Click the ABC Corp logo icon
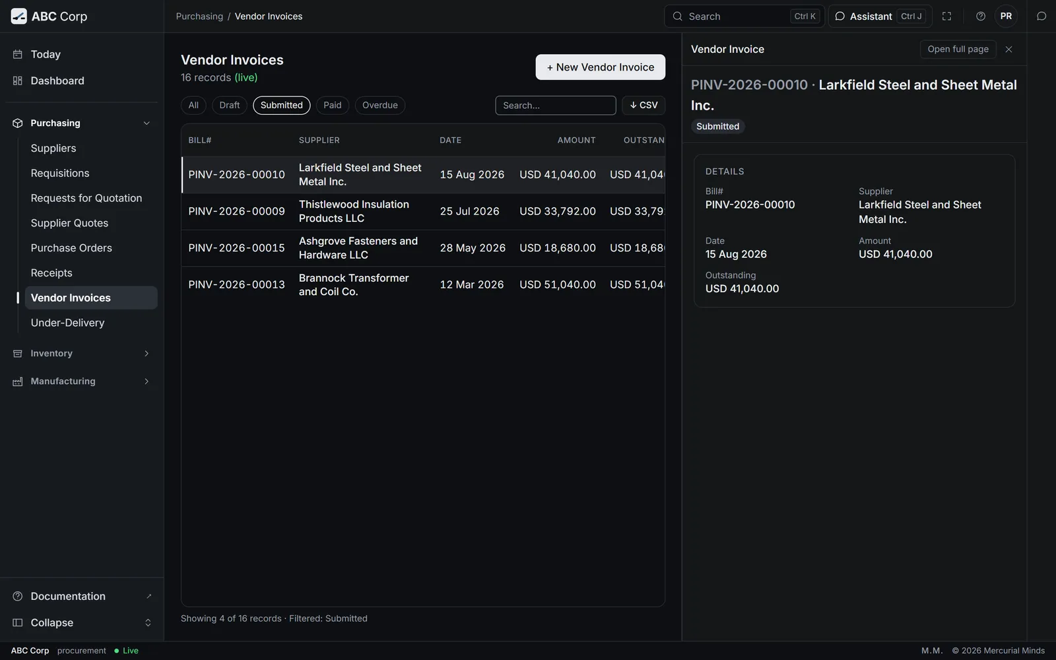The image size is (1056, 660). coord(18,16)
